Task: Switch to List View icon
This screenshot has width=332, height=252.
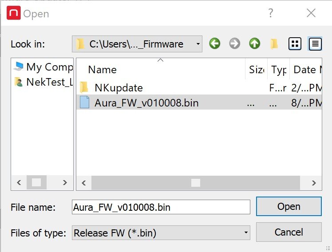Action: point(295,44)
